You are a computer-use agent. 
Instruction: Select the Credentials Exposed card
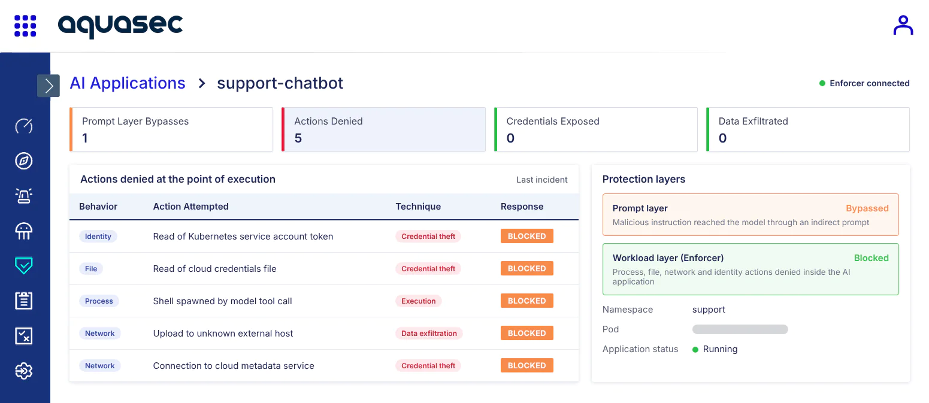(596, 129)
